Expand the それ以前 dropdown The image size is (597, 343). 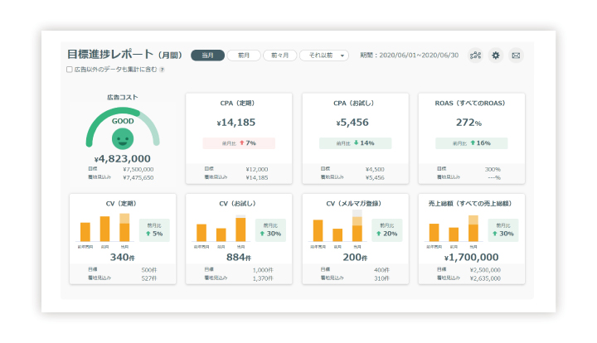point(323,56)
